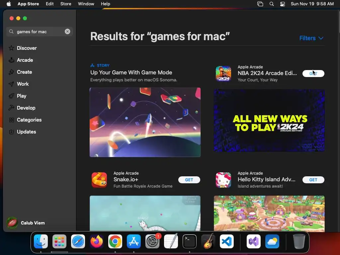The width and height of the screenshot is (340, 255).
Task: Open the App Store menu
Action: click(x=28, y=4)
